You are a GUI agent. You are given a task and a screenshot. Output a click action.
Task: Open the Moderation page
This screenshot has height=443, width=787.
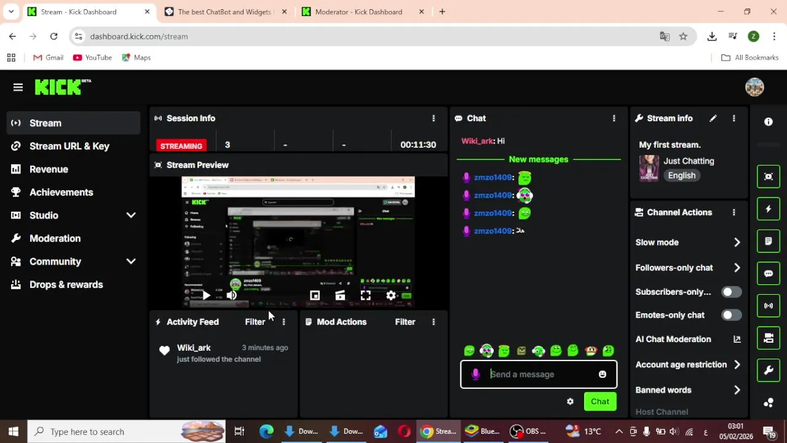point(74,238)
